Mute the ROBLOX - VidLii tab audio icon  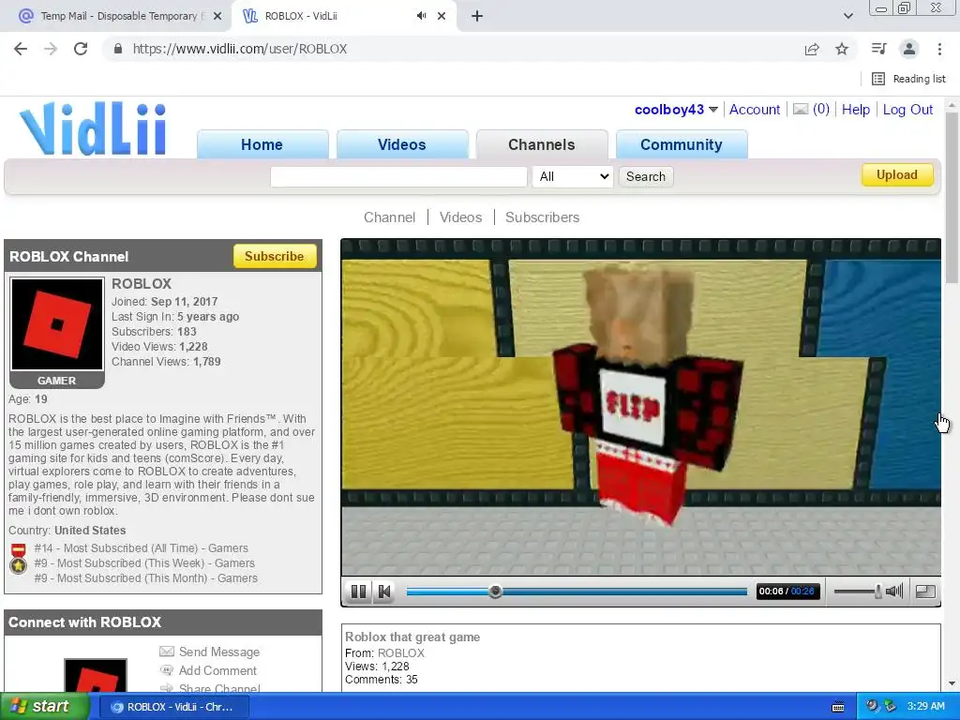click(421, 16)
